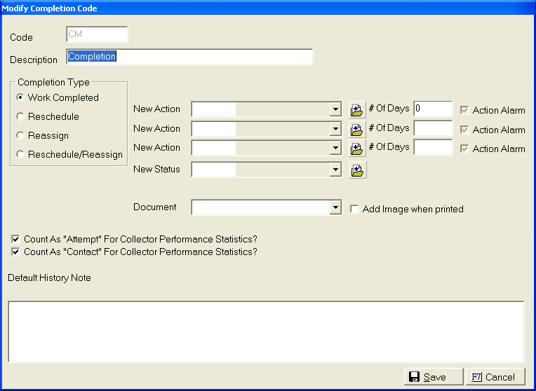Open the second New Action dropdown

(335, 129)
